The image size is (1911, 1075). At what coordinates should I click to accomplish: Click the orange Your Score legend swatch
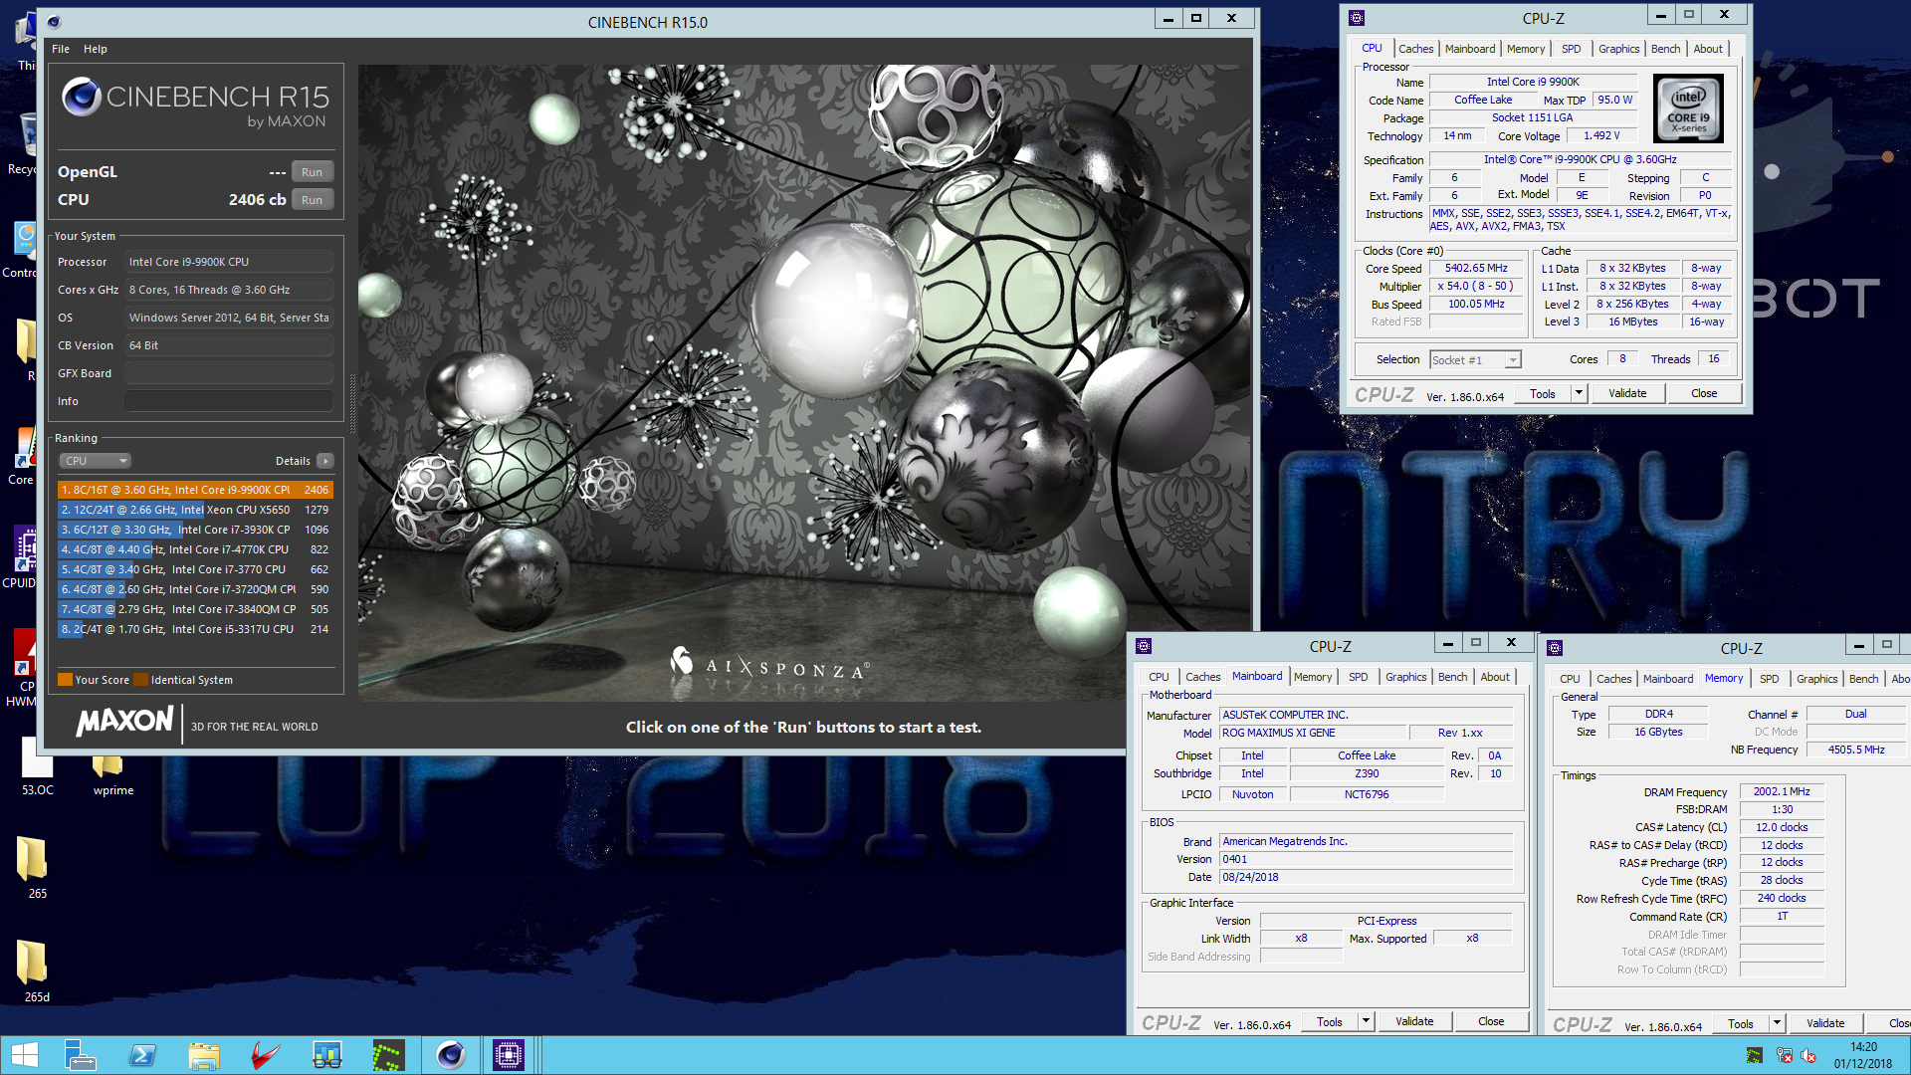(66, 680)
